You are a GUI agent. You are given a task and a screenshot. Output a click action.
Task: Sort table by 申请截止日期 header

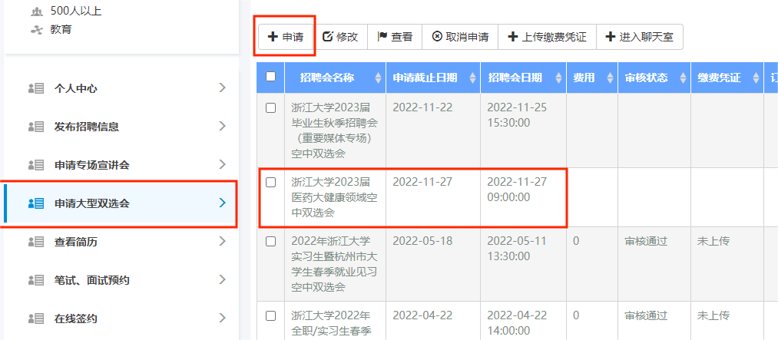[425, 78]
